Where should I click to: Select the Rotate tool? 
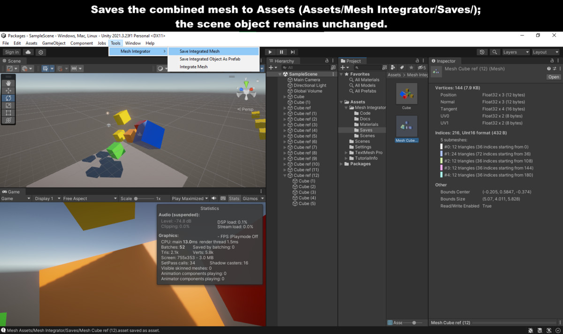8,98
